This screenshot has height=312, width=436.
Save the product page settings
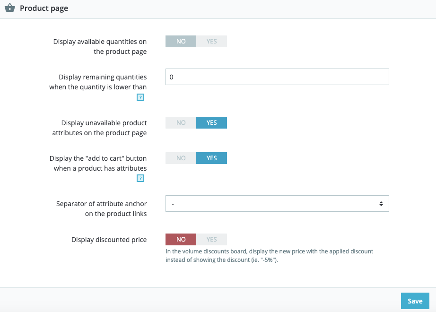tap(415, 301)
